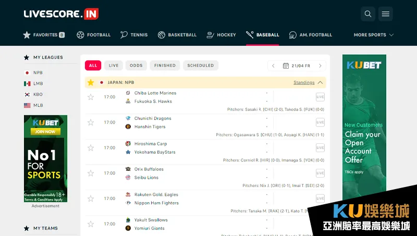Screen dimensions: 417x236
Task: Open Yomiuri Giants team name
Action: tap(150, 228)
